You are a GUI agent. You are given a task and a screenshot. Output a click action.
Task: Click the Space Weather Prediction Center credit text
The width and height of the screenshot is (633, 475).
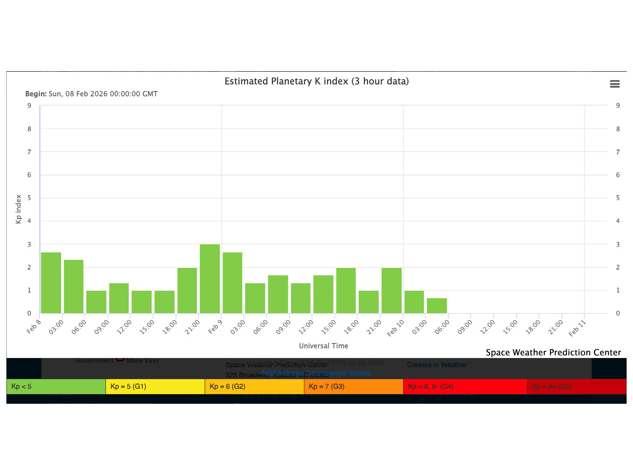pyautogui.click(x=553, y=352)
